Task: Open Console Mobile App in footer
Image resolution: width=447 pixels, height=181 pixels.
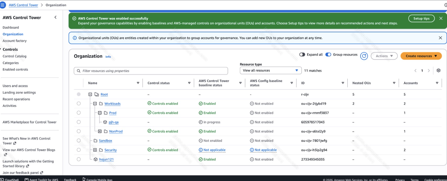Action: click(97, 179)
